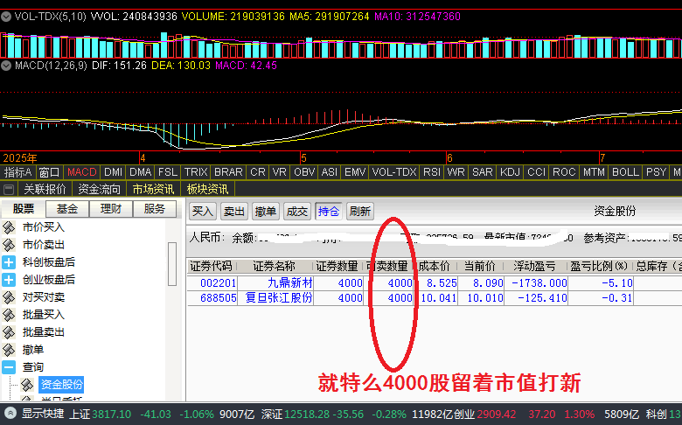The height and width of the screenshot is (425, 682).
Task: Click the small panel toggle icon beside 关联报价
Action: coord(9,189)
